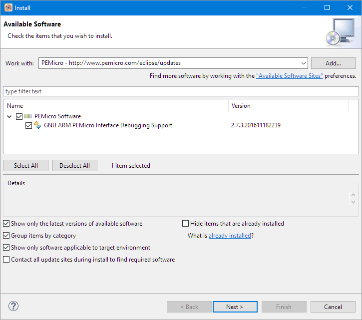The image size is (362, 320).
Task: Select GNU ARM PEMicro Interface Debugging Support row
Action: tap(108, 125)
